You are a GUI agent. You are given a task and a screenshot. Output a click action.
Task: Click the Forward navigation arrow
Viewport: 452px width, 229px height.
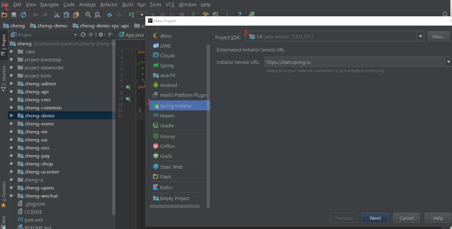119,14
